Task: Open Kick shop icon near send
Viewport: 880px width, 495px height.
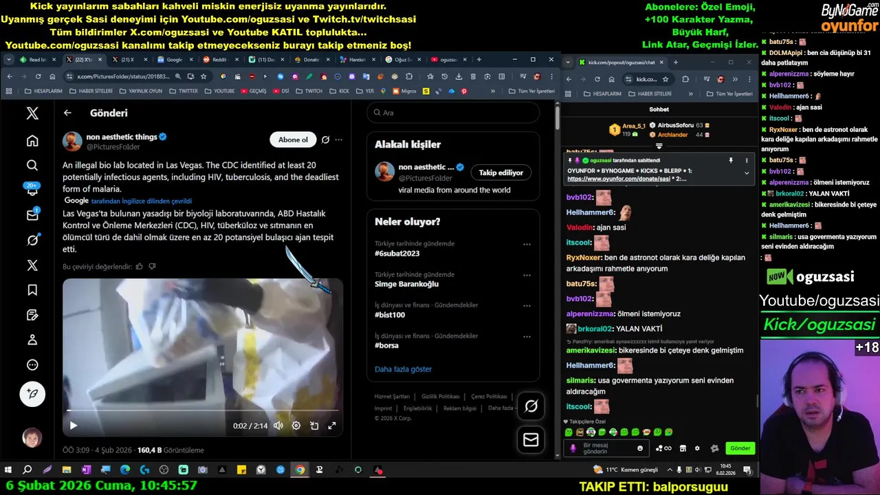Action: (x=683, y=448)
